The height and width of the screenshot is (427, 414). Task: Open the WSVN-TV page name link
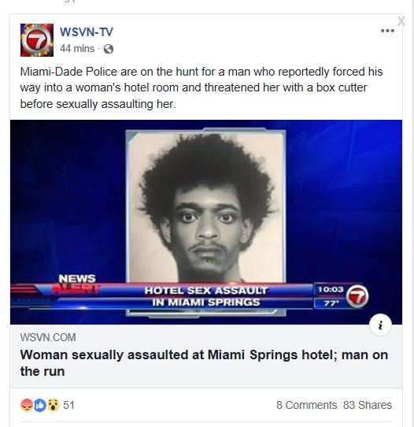(x=87, y=32)
